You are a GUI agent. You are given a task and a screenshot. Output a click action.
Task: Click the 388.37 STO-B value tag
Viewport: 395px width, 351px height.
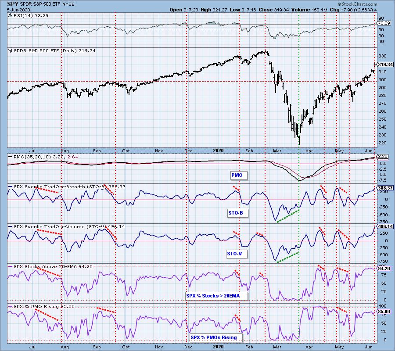385,188
